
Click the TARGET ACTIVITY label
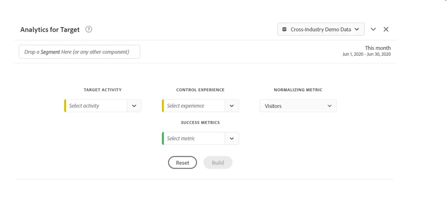tap(103, 90)
